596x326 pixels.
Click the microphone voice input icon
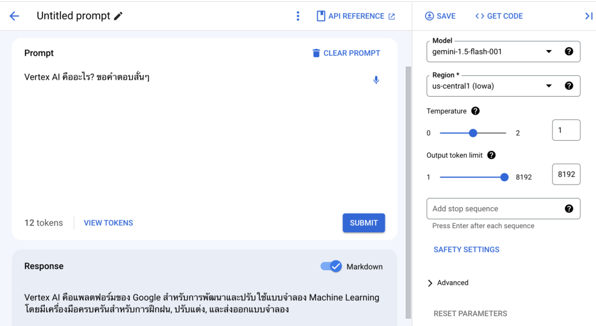tap(376, 80)
